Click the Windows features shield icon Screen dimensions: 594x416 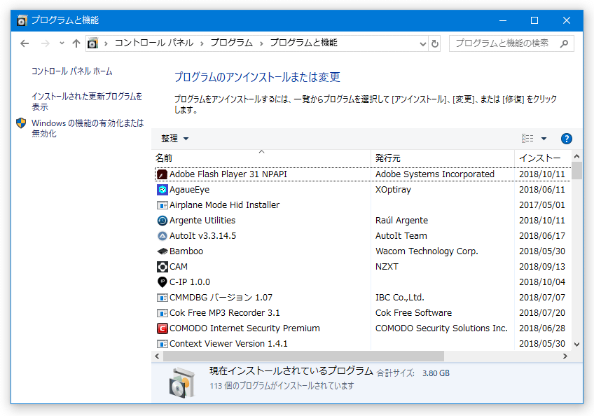pos(21,123)
